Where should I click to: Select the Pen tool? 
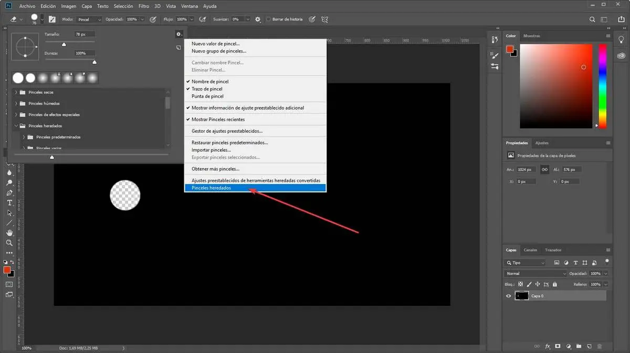[x=9, y=192]
